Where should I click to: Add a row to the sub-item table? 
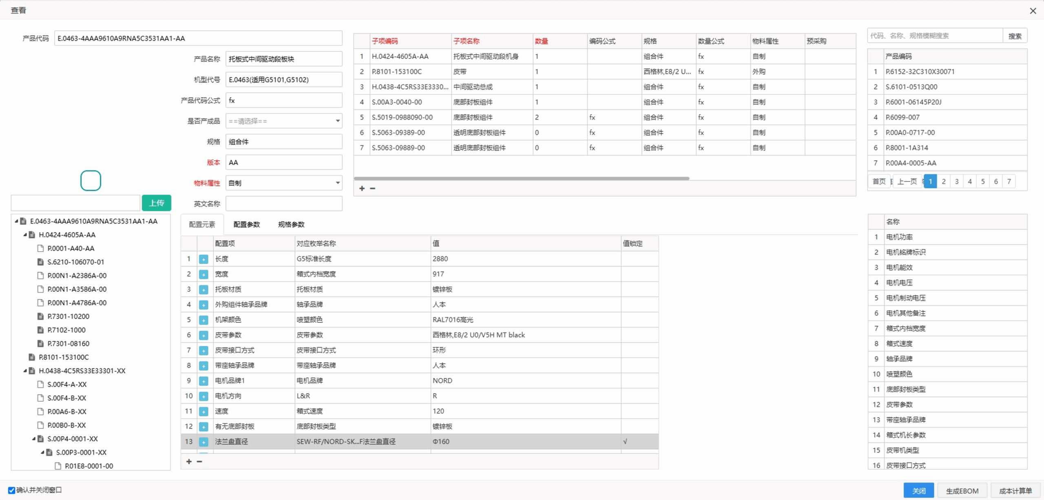(362, 188)
